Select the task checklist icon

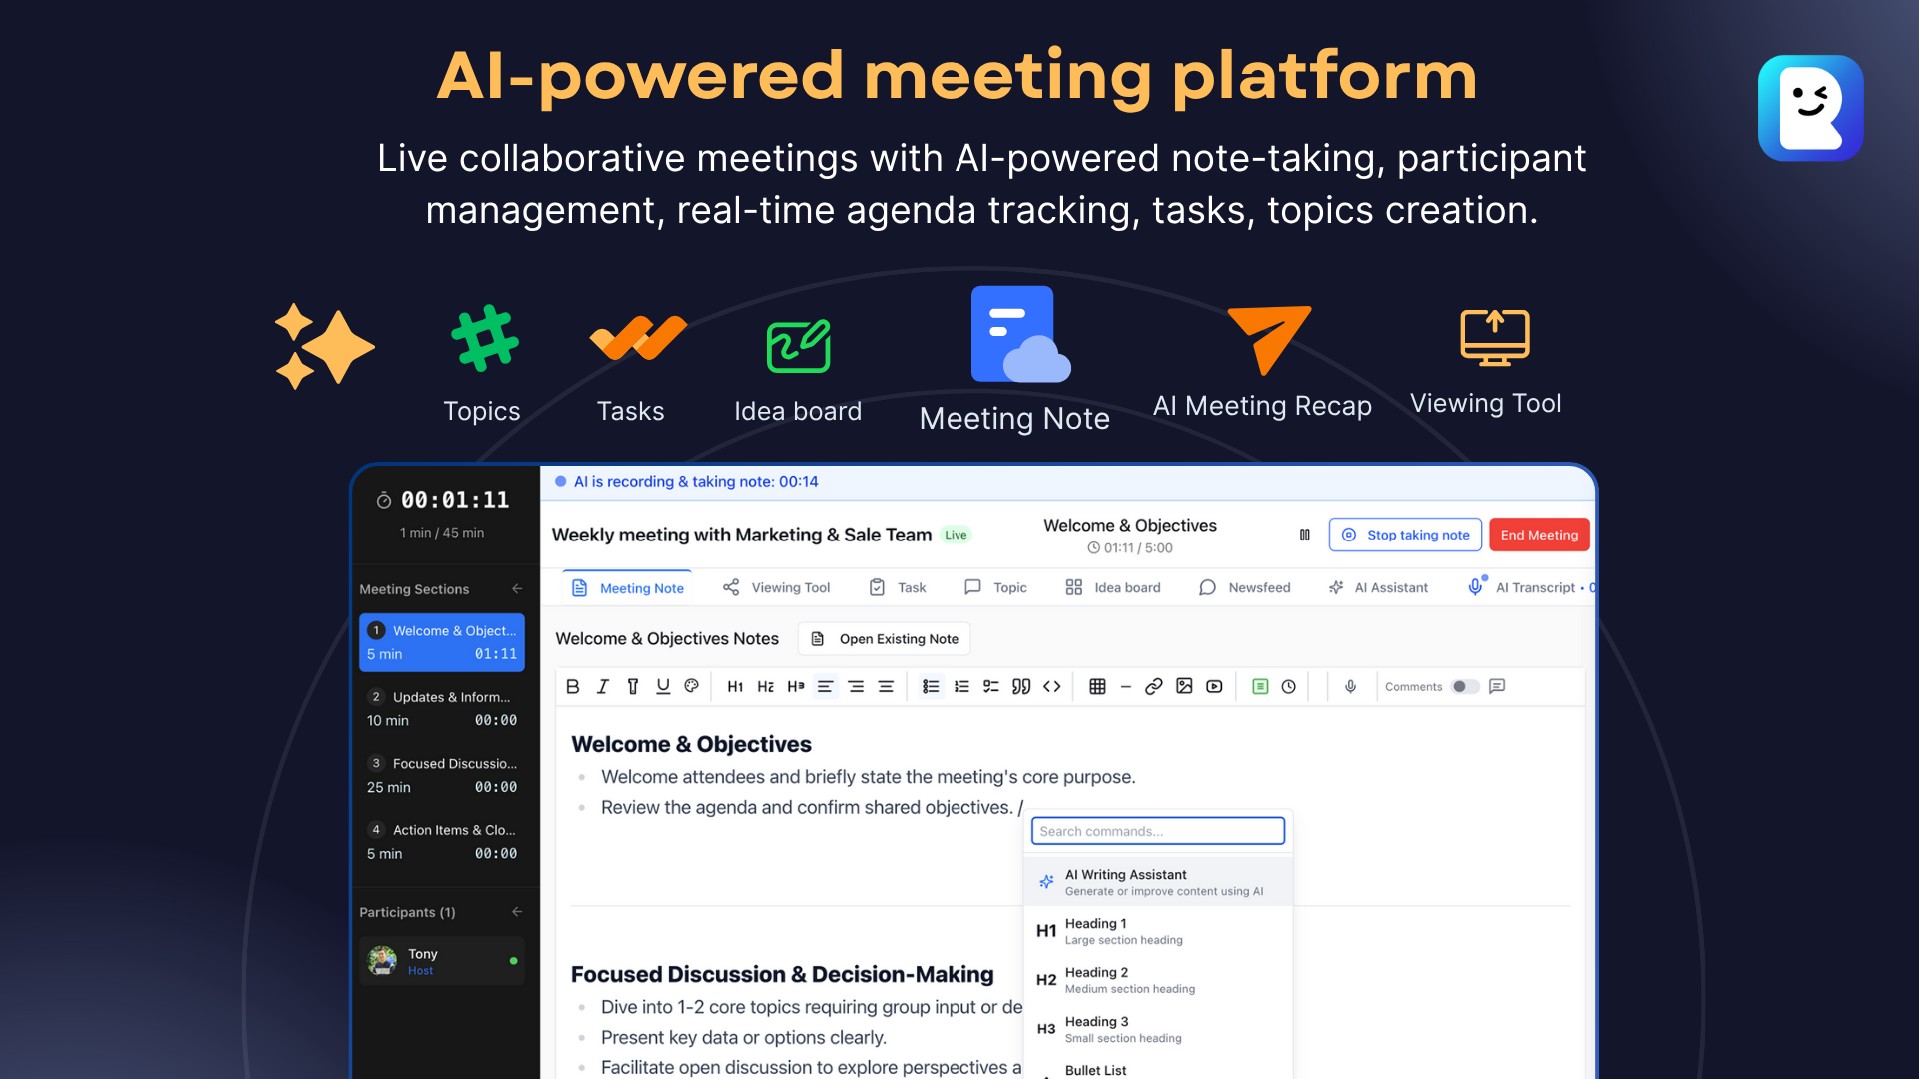point(991,686)
